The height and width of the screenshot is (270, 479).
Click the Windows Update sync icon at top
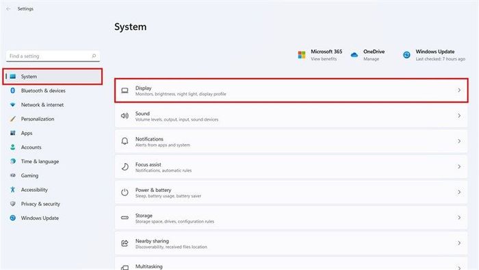coord(406,55)
